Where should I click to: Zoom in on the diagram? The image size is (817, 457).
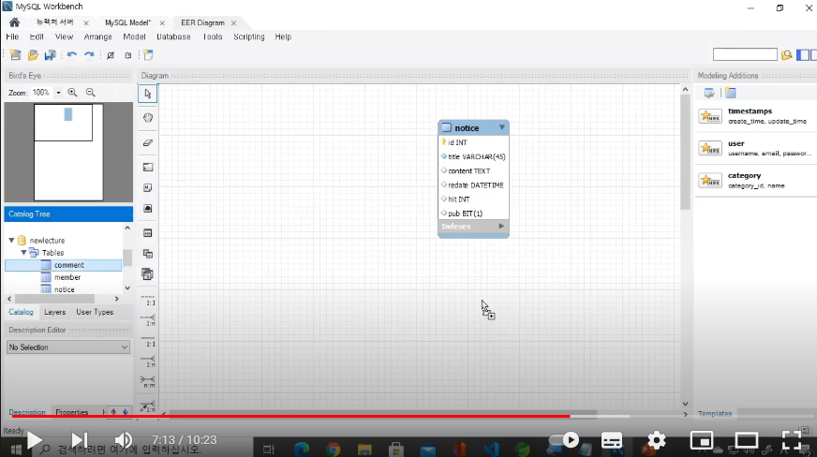72,92
